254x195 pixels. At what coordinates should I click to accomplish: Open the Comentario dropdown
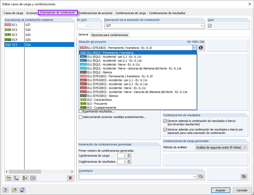tap(195, 176)
